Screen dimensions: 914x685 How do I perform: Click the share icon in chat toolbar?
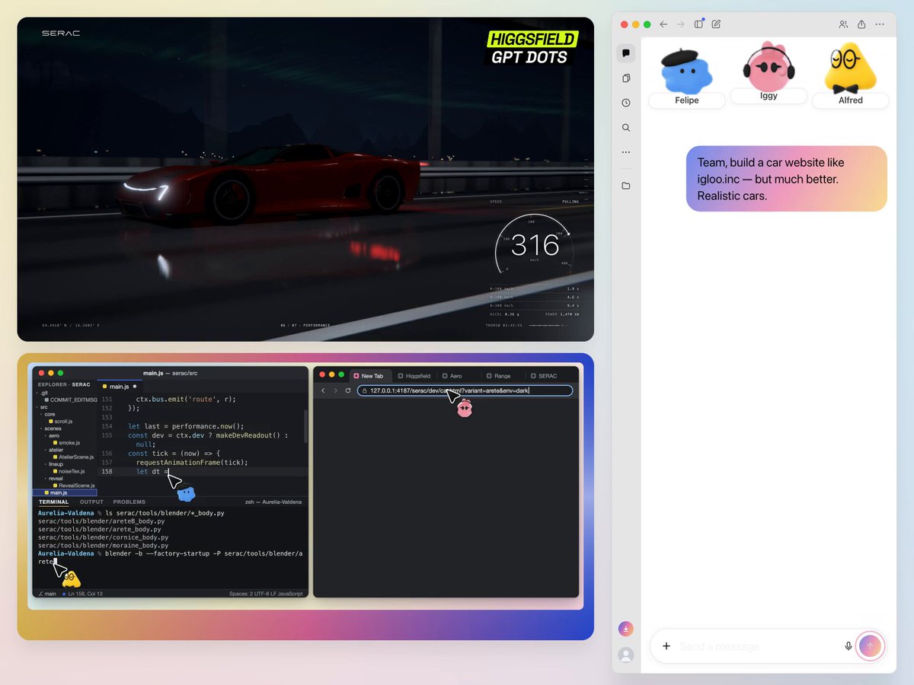pos(861,24)
